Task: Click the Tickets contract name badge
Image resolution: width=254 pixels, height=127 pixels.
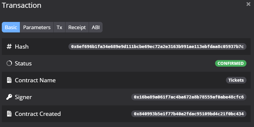Action: 236,80
